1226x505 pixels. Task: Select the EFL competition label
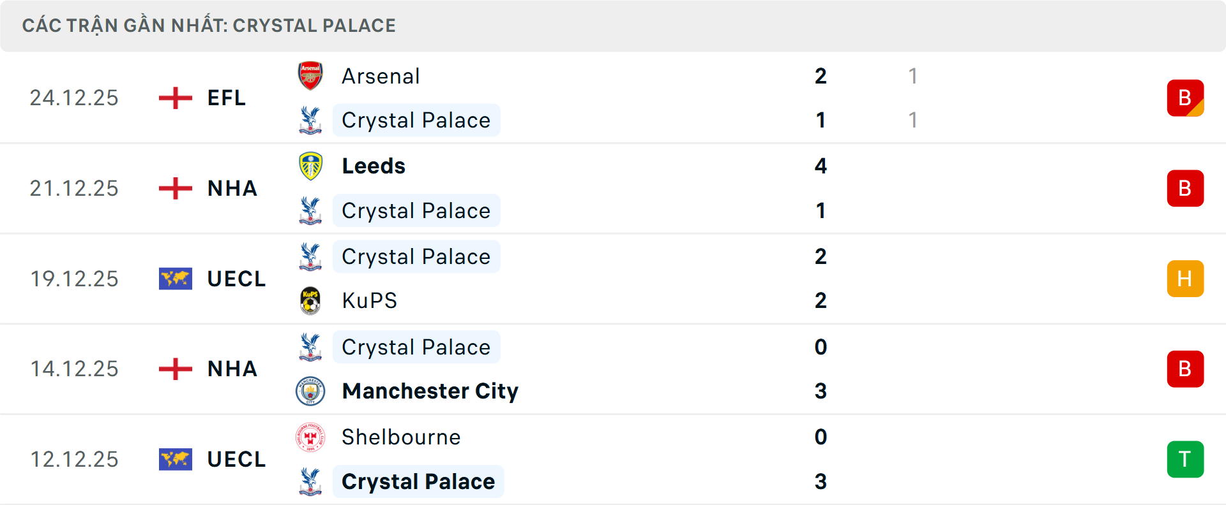tap(226, 98)
